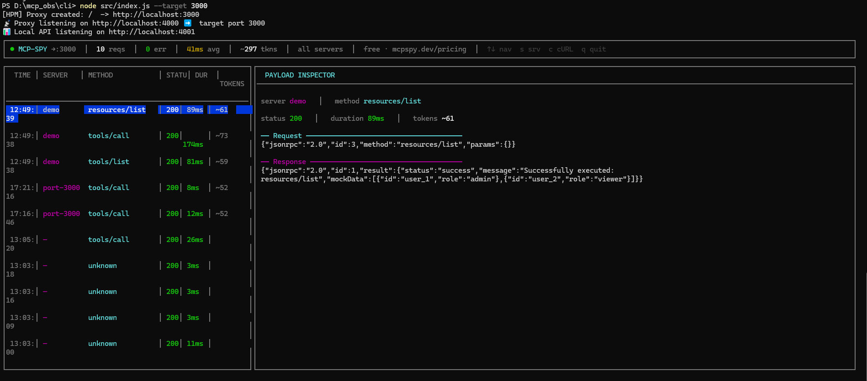Click the c cURL shortcut hint

click(x=560, y=49)
